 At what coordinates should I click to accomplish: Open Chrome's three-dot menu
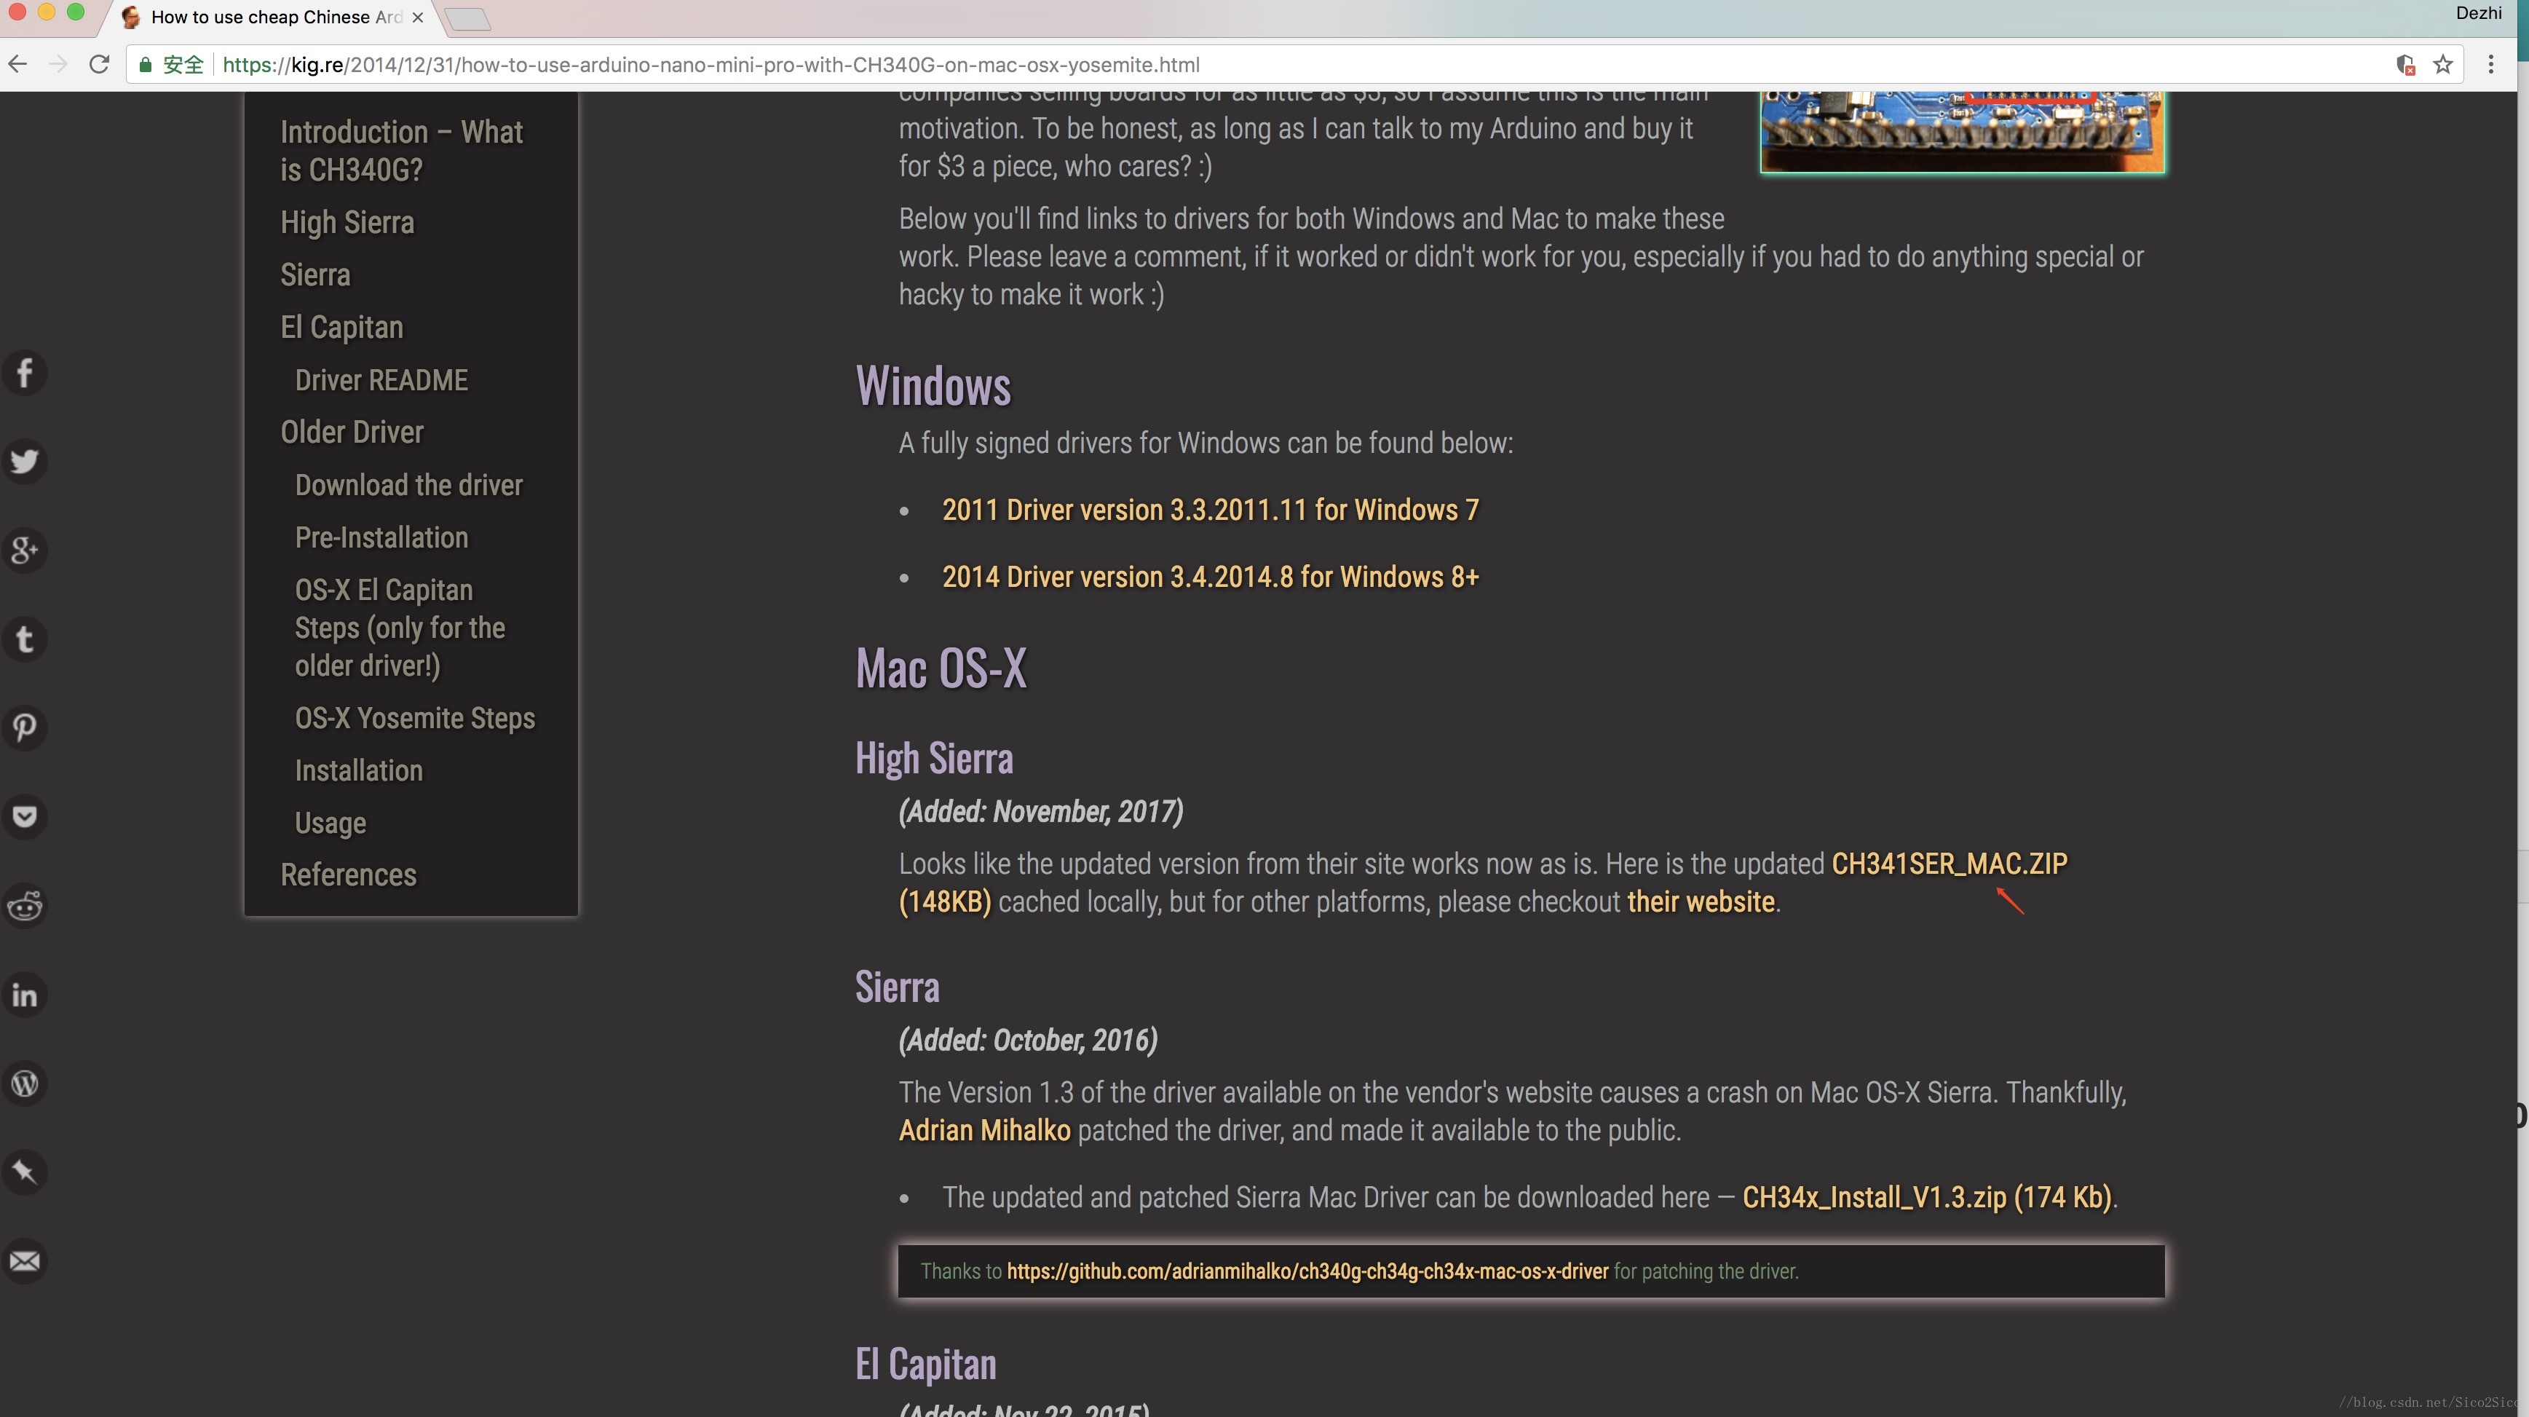2490,65
